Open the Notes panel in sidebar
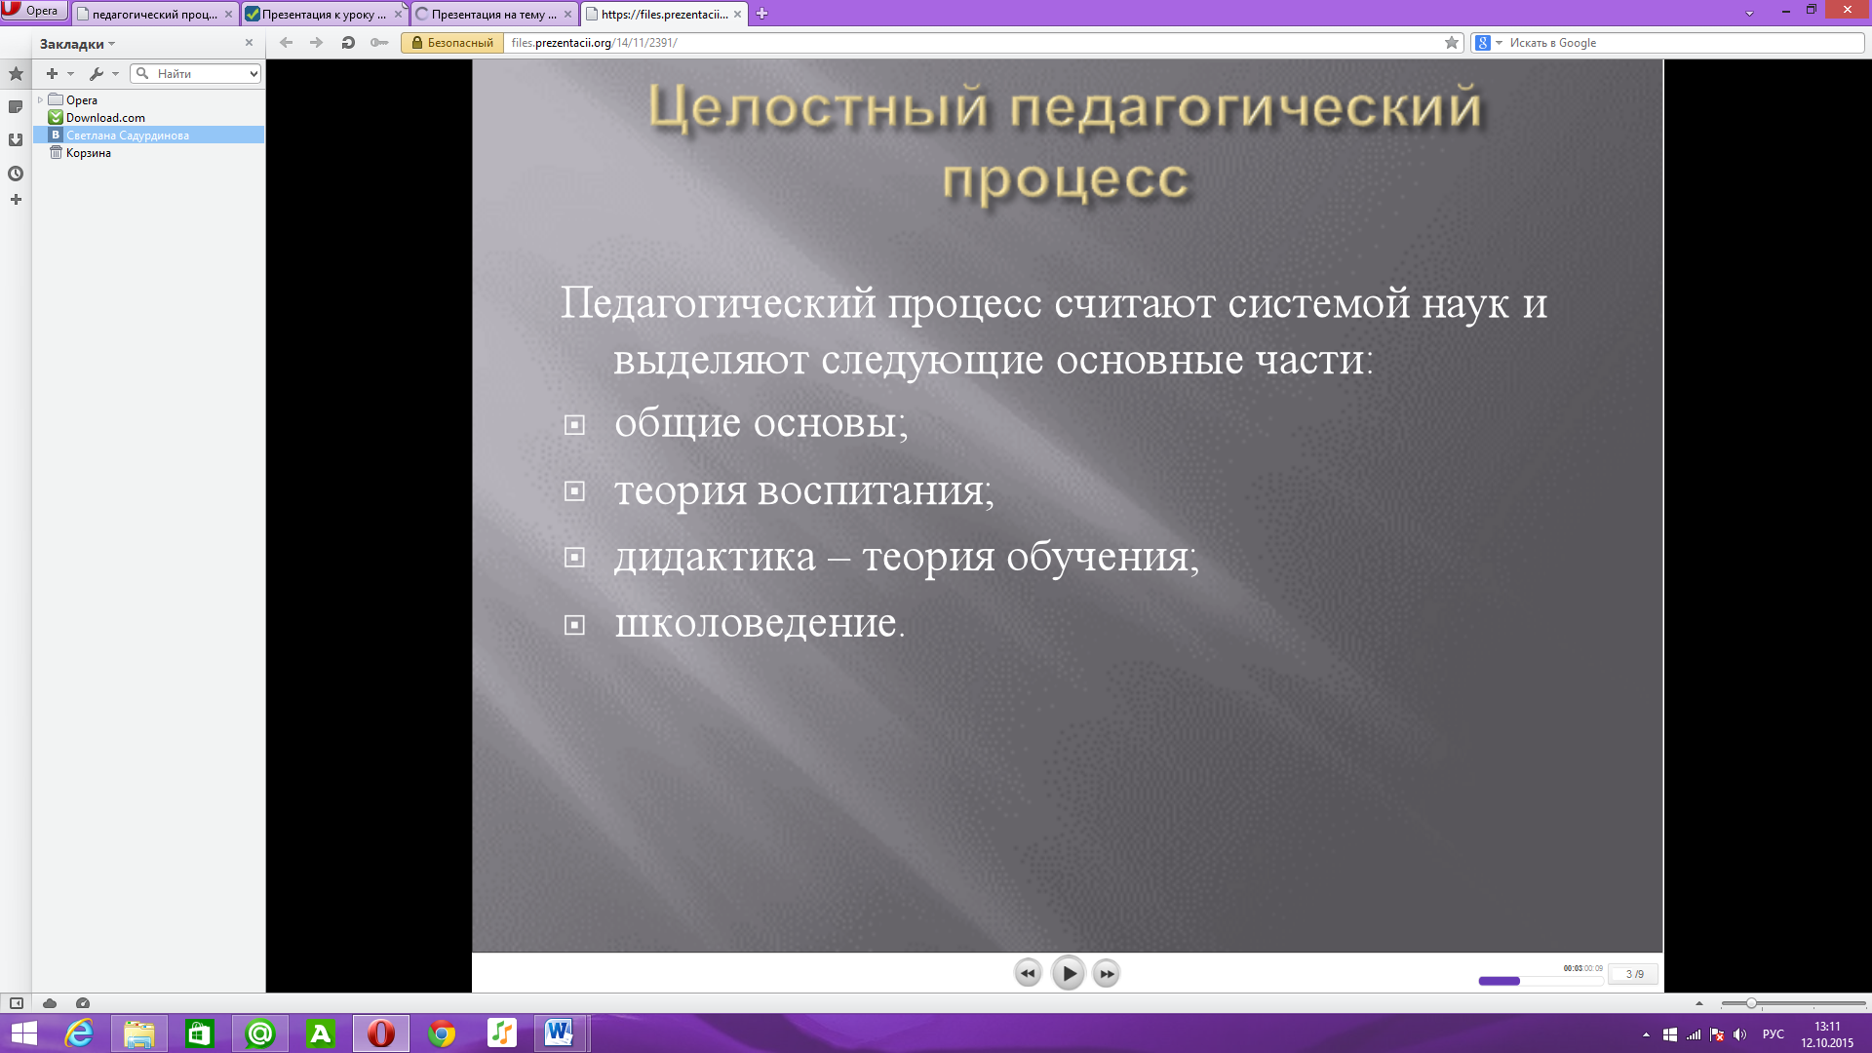 (x=16, y=107)
